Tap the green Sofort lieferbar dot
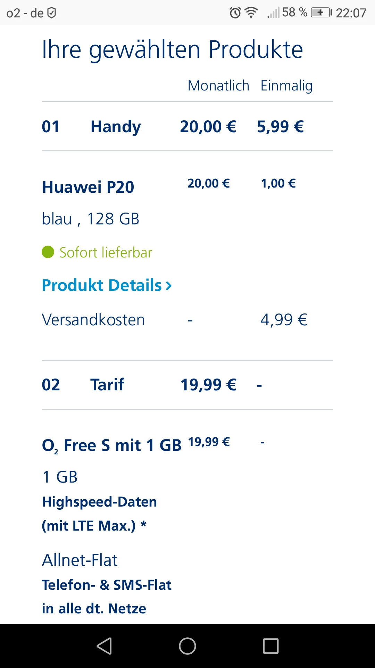 [x=48, y=252]
